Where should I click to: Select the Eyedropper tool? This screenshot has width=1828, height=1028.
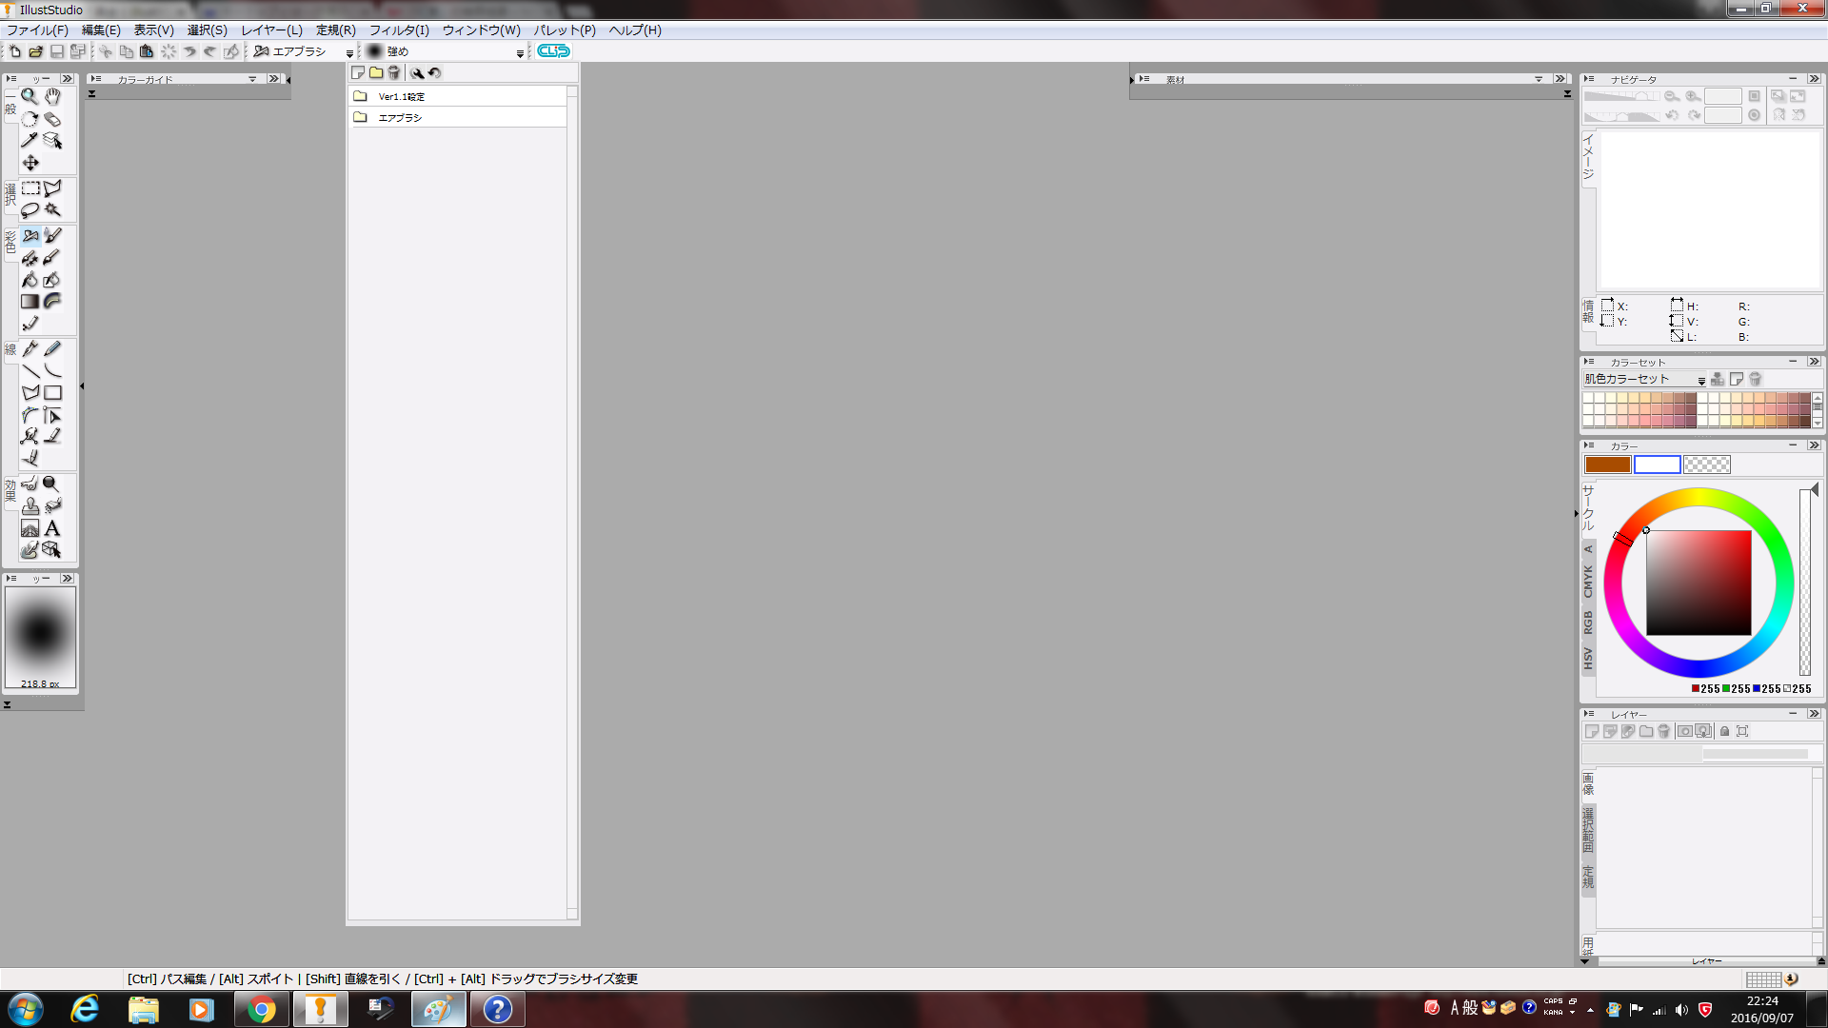point(30,141)
